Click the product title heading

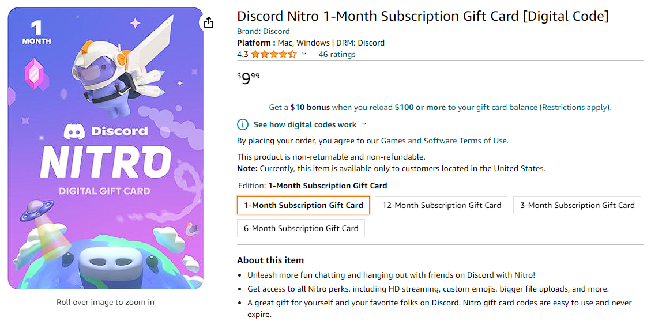pos(423,16)
